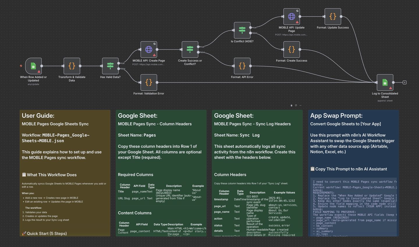419x247 pixels.
Task: Open the Format: API Error code node
Action: click(x=242, y=66)
